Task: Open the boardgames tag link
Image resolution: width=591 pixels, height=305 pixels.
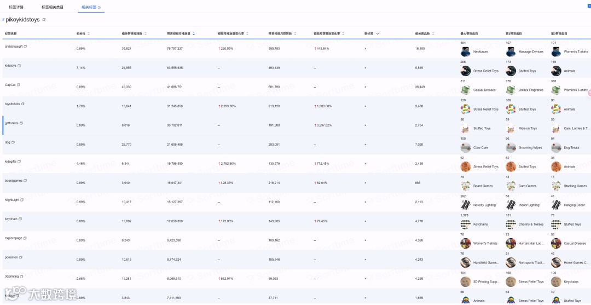Action: tap(14, 181)
